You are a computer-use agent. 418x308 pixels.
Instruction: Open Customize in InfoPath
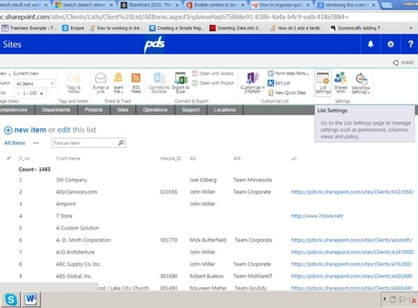pyautogui.click(x=252, y=83)
